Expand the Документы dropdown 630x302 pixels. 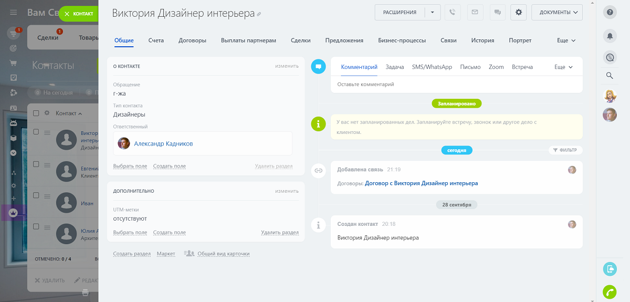pos(556,12)
